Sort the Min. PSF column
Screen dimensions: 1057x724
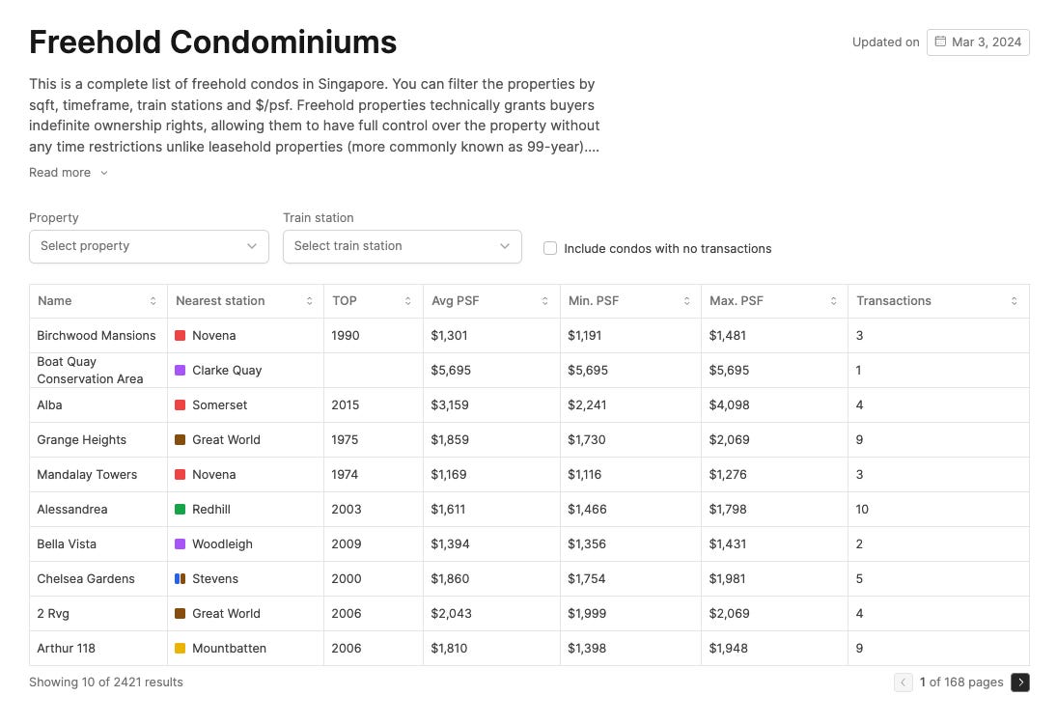click(x=685, y=300)
